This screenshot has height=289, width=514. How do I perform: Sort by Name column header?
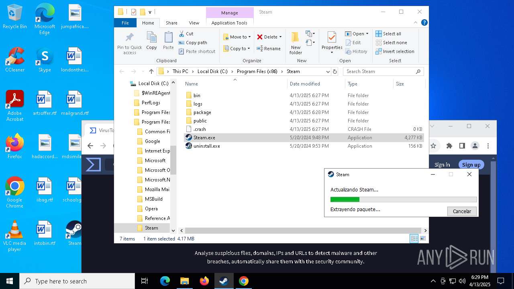point(235,84)
